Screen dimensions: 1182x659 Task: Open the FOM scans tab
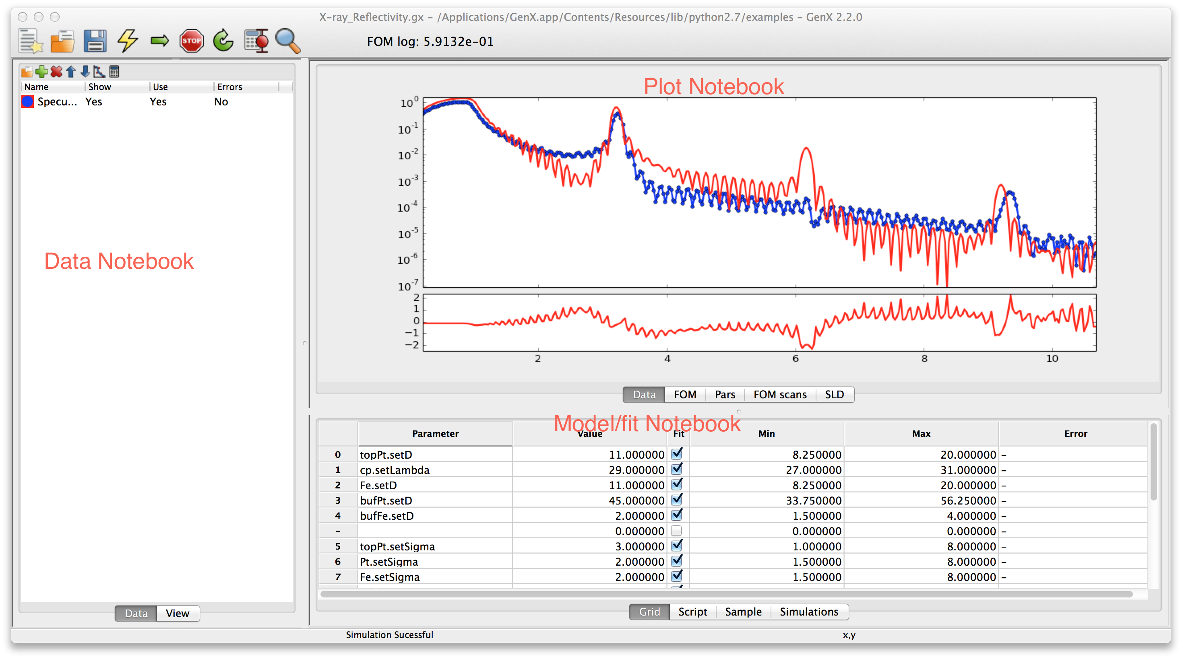(780, 395)
